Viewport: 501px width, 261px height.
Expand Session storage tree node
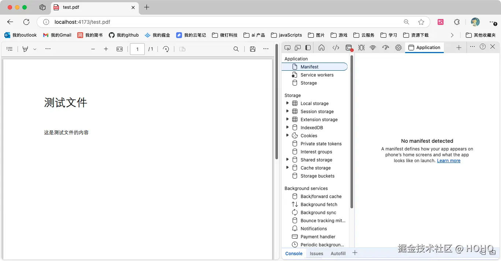click(x=287, y=111)
